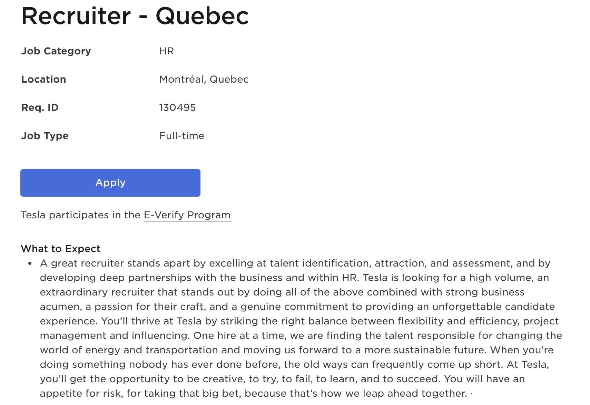590x405 pixels.
Task: Select the Job Category label
Action: (x=56, y=51)
